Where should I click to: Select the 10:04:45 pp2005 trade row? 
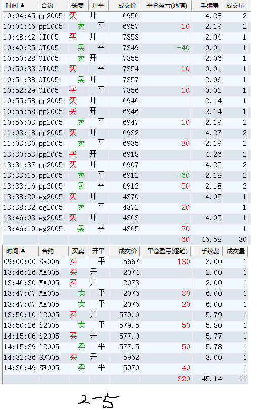[125, 16]
